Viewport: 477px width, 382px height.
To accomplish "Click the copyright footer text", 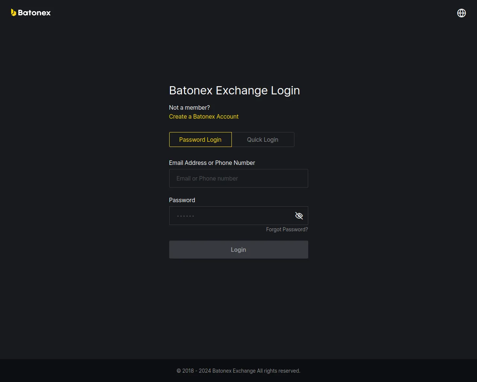I will point(238,371).
